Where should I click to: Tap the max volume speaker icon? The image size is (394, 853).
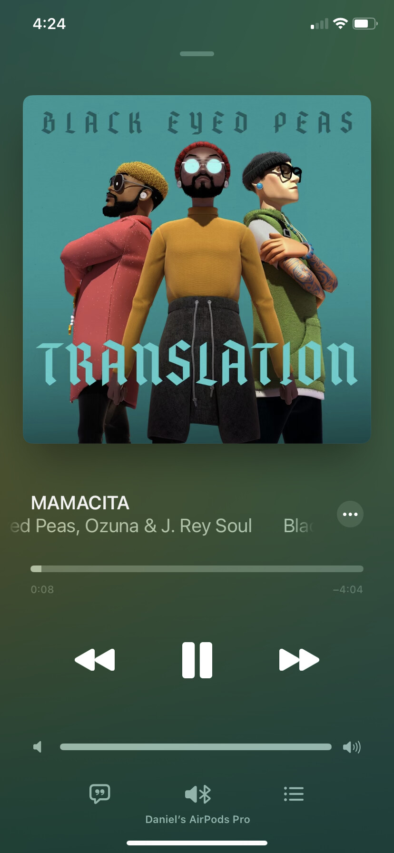click(352, 747)
